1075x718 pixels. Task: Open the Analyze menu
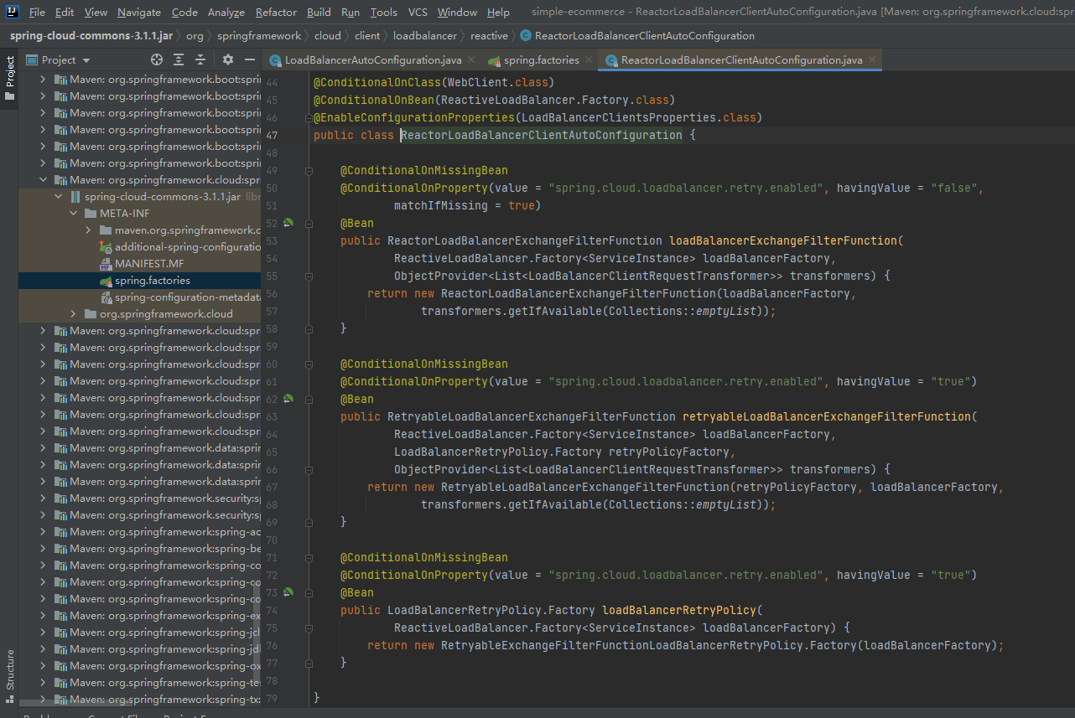[226, 12]
